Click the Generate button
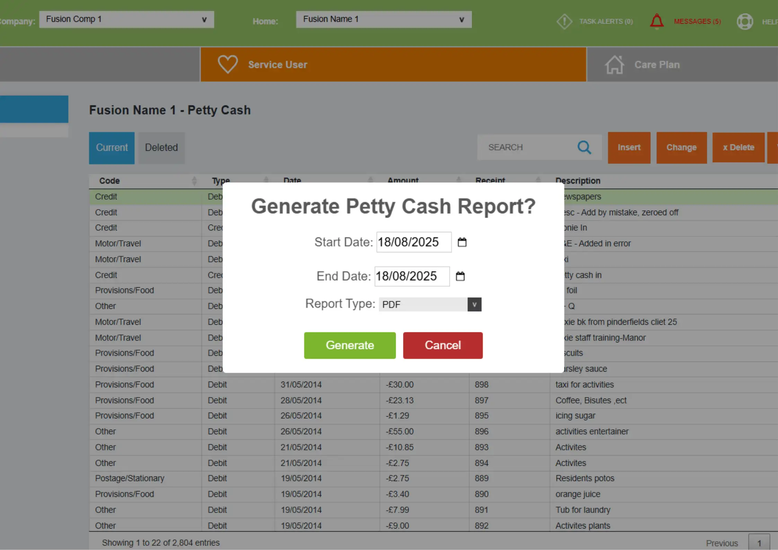 [x=350, y=345]
